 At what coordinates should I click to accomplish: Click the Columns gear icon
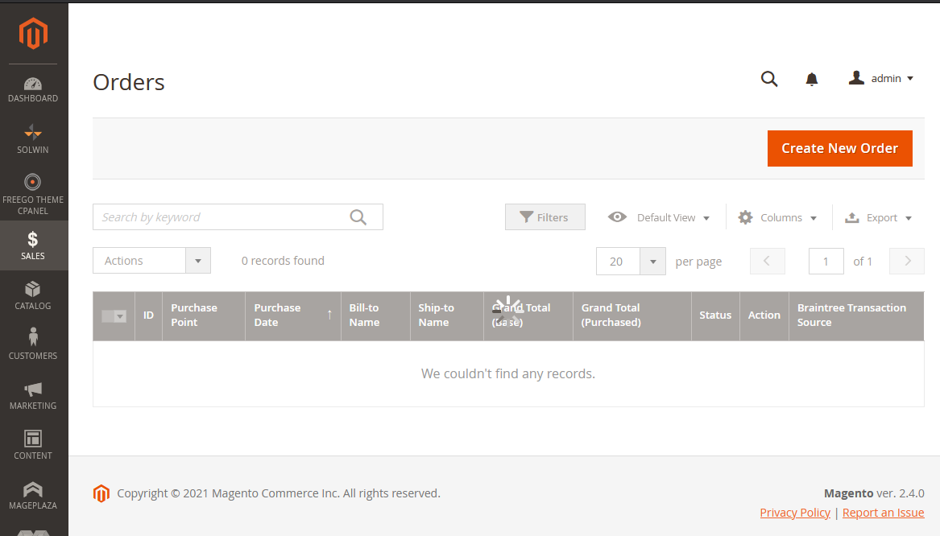(x=745, y=217)
